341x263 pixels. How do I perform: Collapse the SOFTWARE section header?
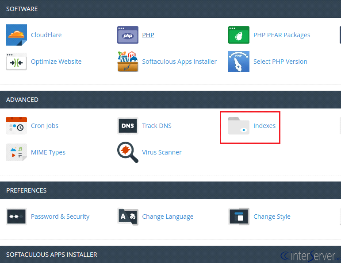[x=171, y=9]
